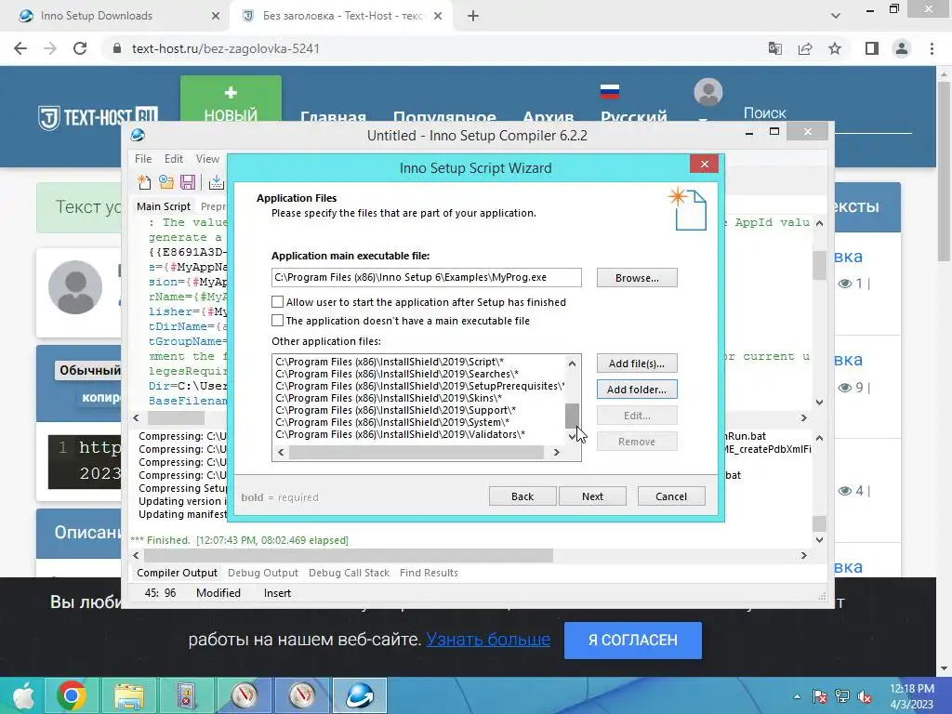Switch to the Inno Setup Downloads browser tab
This screenshot has height=714, width=952.
pyautogui.click(x=114, y=16)
